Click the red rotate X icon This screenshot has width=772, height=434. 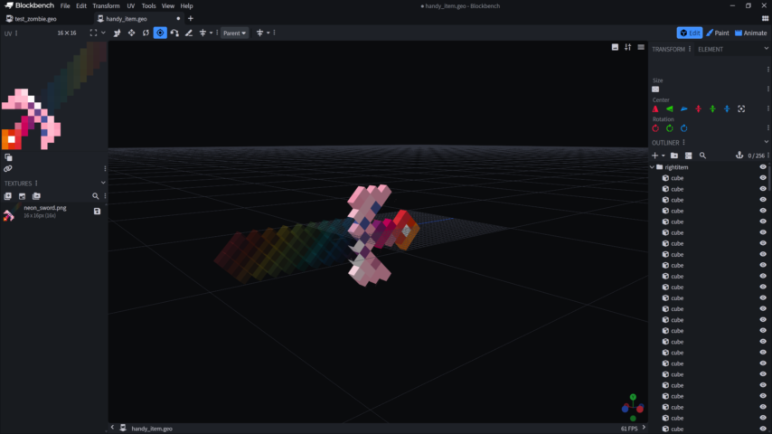(655, 128)
